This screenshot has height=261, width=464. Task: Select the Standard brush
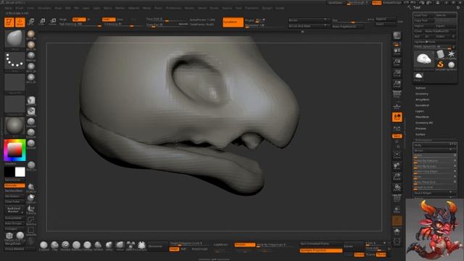(x=65, y=246)
